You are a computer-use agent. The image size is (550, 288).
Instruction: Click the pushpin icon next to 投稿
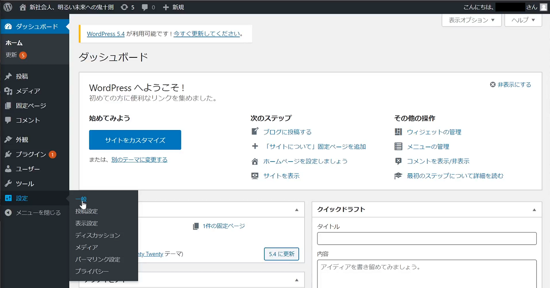(8, 76)
